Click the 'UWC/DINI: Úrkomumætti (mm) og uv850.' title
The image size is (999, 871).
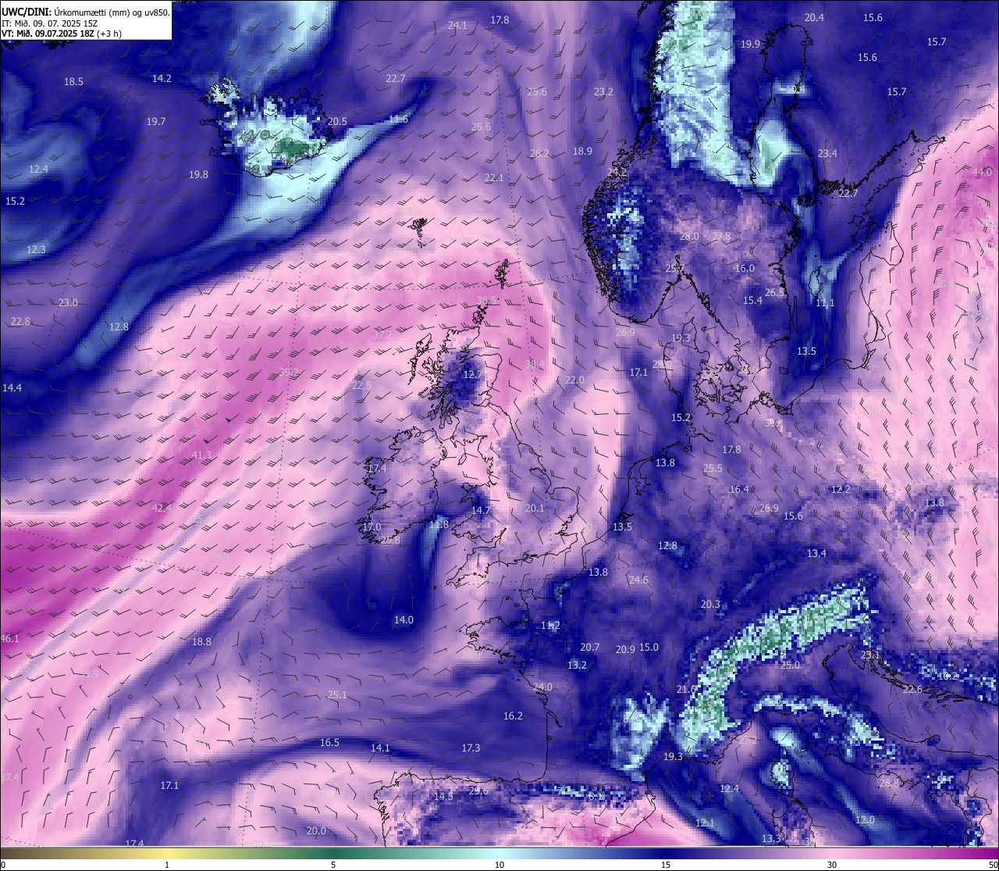(85, 12)
